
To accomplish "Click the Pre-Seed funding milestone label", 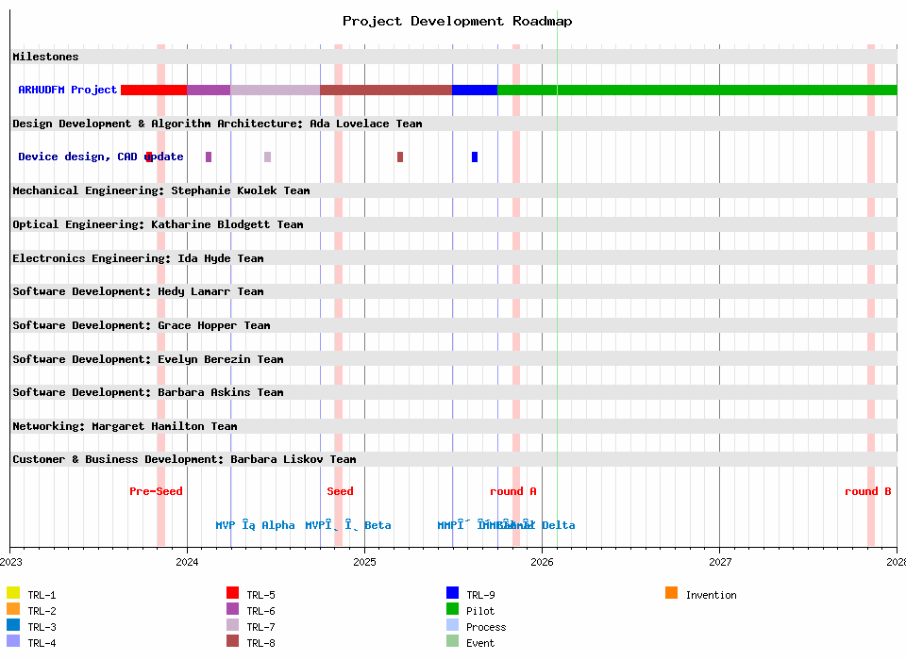I will [x=156, y=491].
